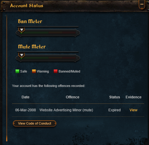Screen dimensions: 149x145
Task: Click the Offence column header
Action: tap(72, 97)
